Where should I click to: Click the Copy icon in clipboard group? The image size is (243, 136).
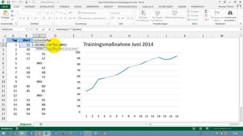12,15
